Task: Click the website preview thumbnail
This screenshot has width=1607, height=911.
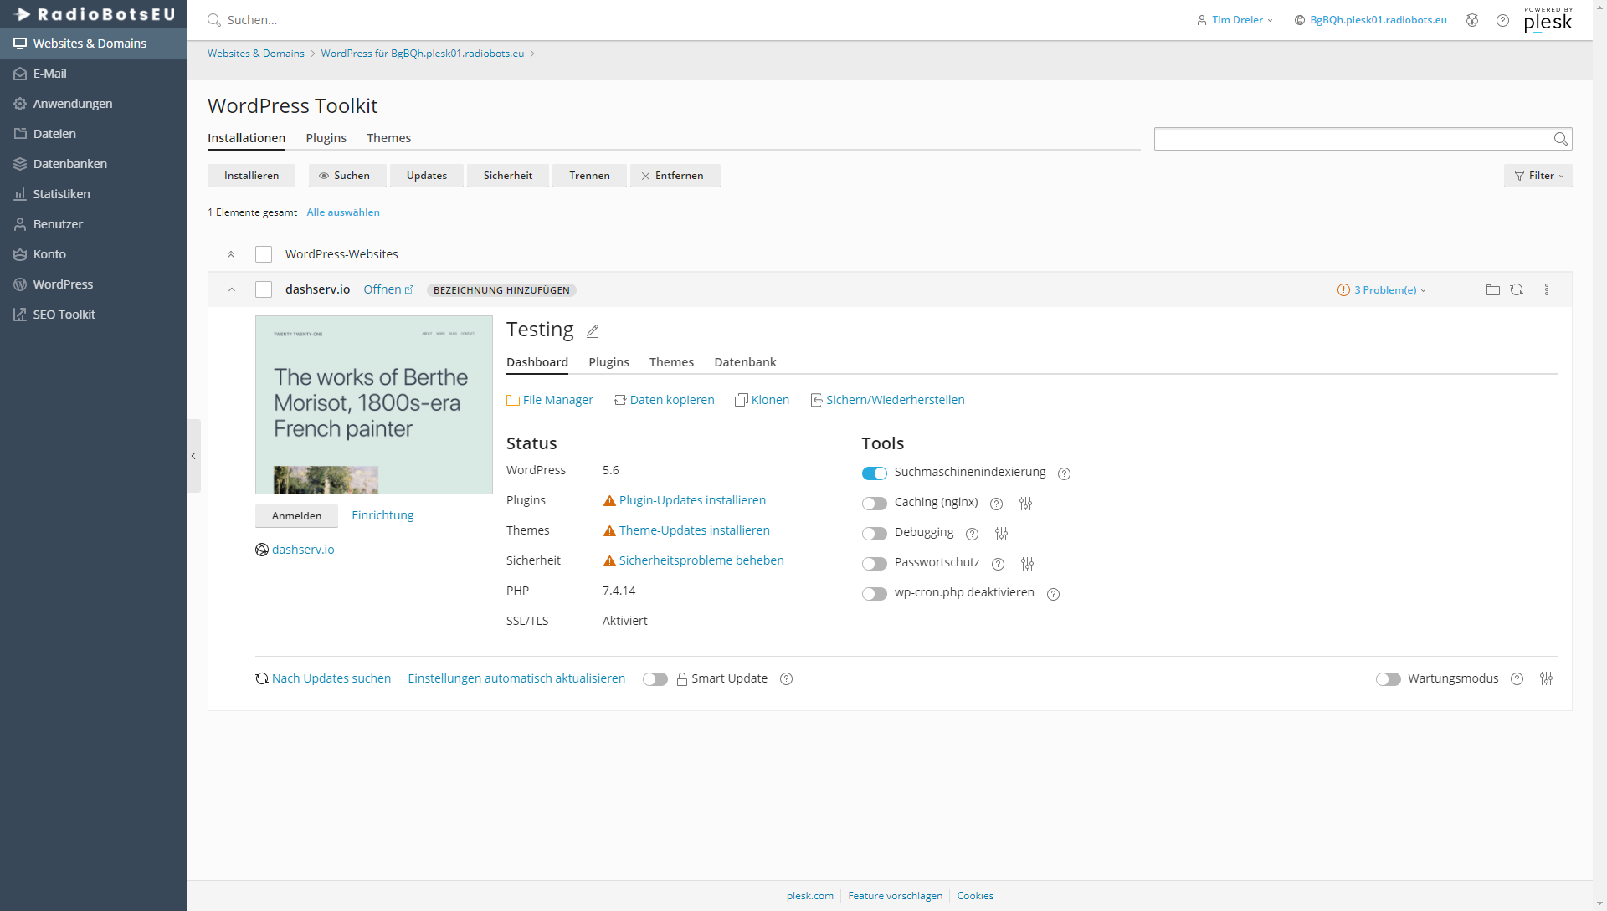Action: click(374, 405)
